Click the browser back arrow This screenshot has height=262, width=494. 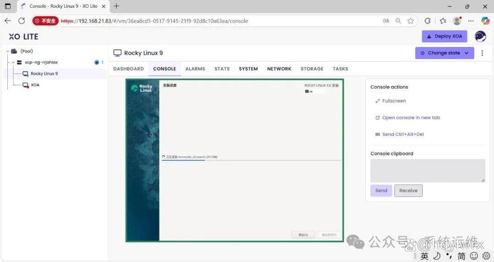pos(8,21)
